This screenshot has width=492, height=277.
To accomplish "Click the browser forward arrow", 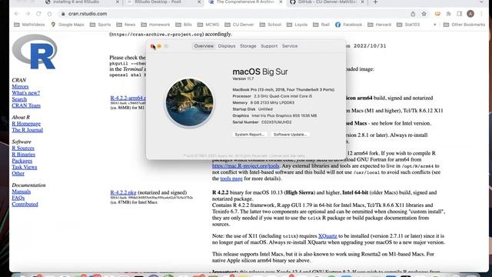I will [28, 14].
